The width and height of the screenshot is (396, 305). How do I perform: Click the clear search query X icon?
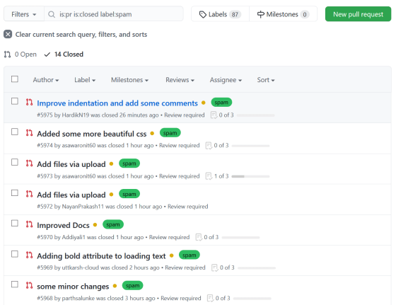(8, 34)
